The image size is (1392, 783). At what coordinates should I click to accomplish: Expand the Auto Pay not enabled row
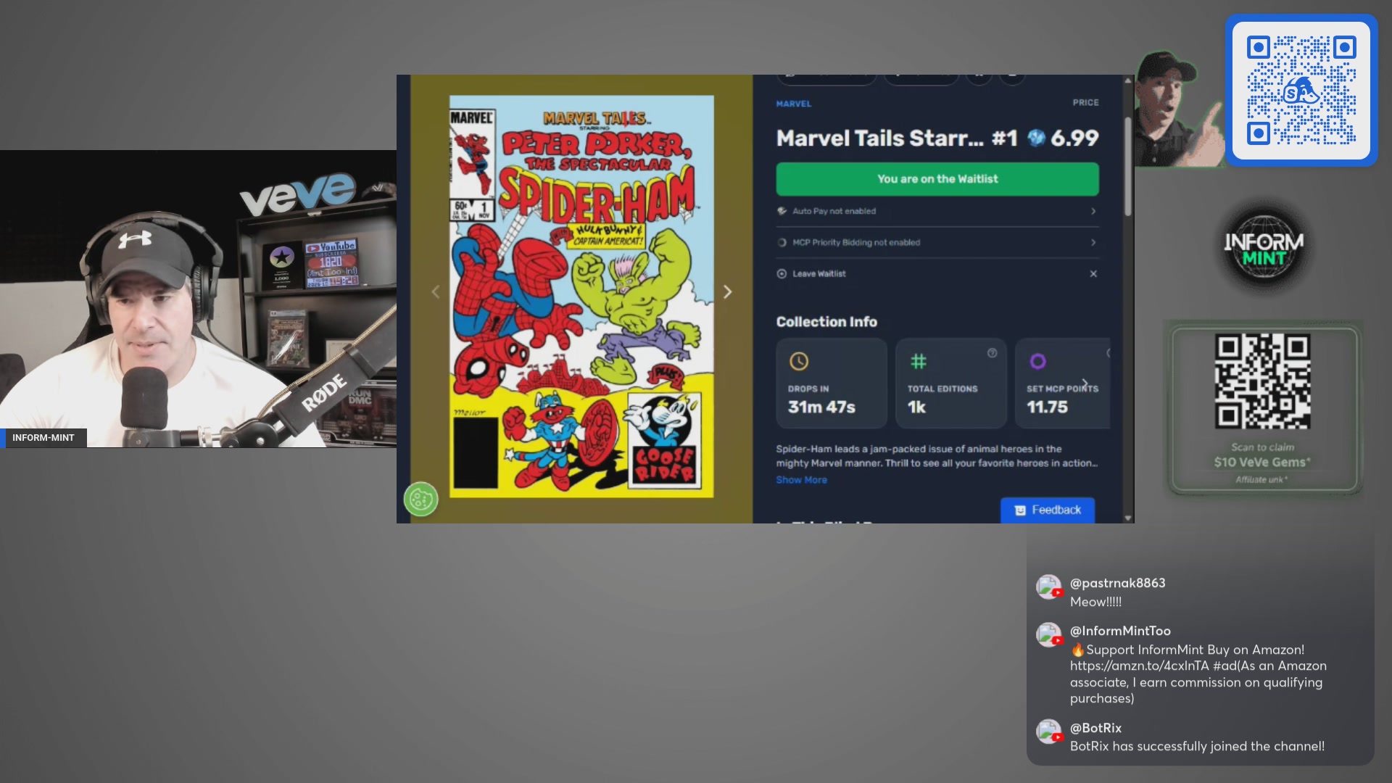tap(937, 211)
